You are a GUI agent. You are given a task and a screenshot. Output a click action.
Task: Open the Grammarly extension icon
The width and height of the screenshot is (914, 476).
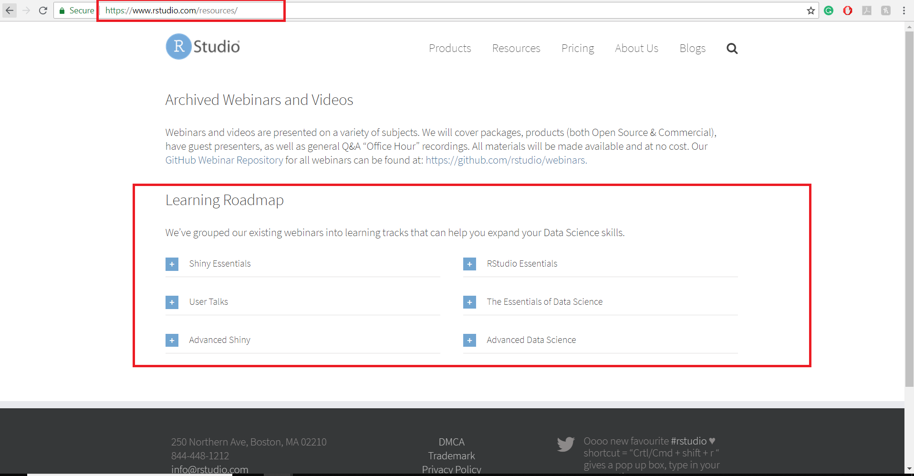(x=829, y=10)
